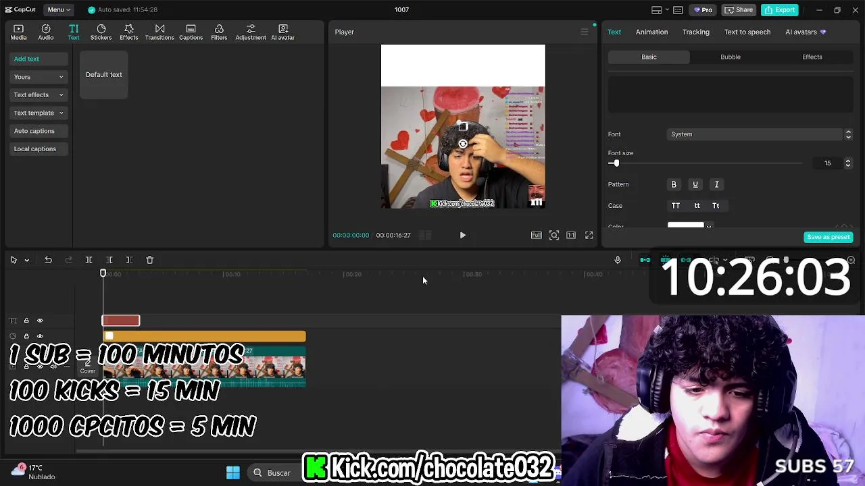Viewport: 865px width, 486px height.
Task: Open Local captions
Action: pos(39,149)
